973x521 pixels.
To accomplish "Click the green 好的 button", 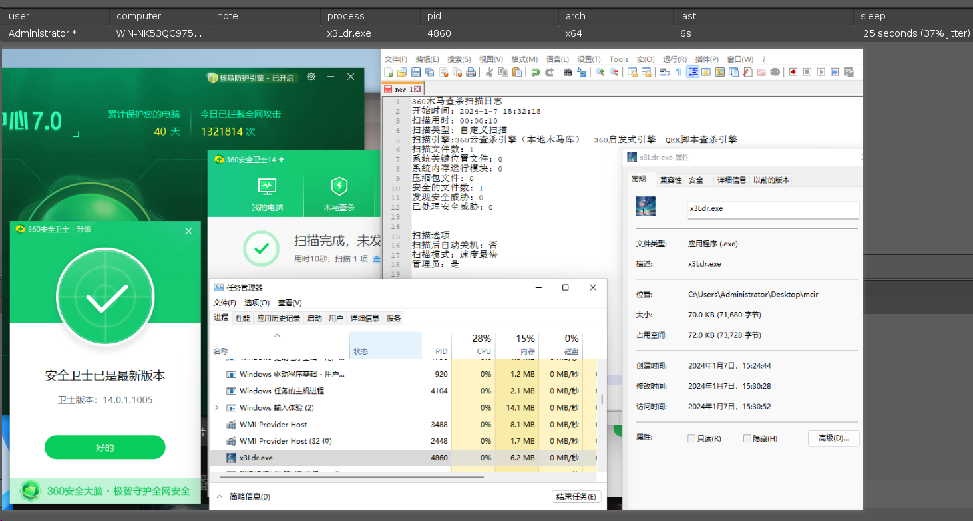I will (x=105, y=447).
